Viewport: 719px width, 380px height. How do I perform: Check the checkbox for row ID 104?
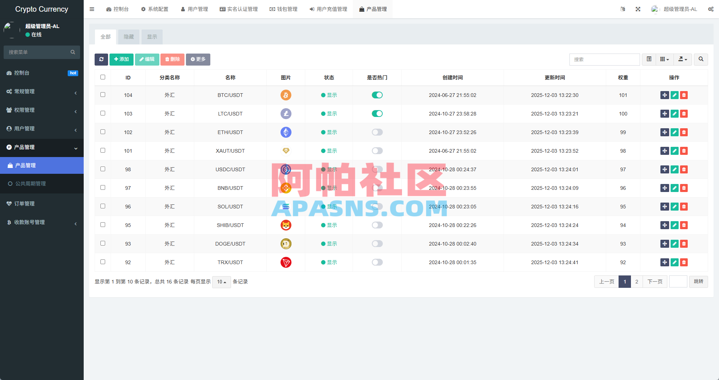pyautogui.click(x=103, y=95)
